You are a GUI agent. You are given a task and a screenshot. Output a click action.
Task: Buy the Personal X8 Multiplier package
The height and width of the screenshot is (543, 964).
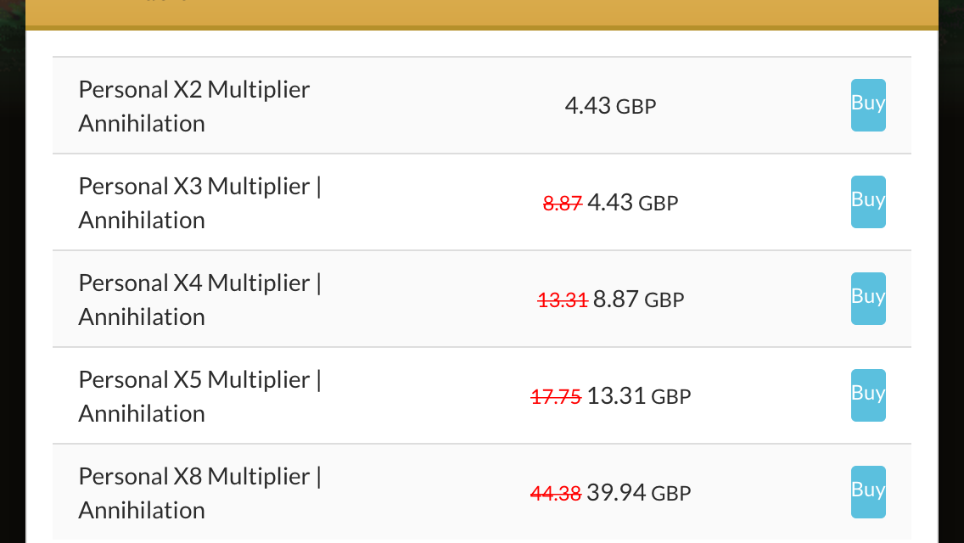[x=868, y=492]
